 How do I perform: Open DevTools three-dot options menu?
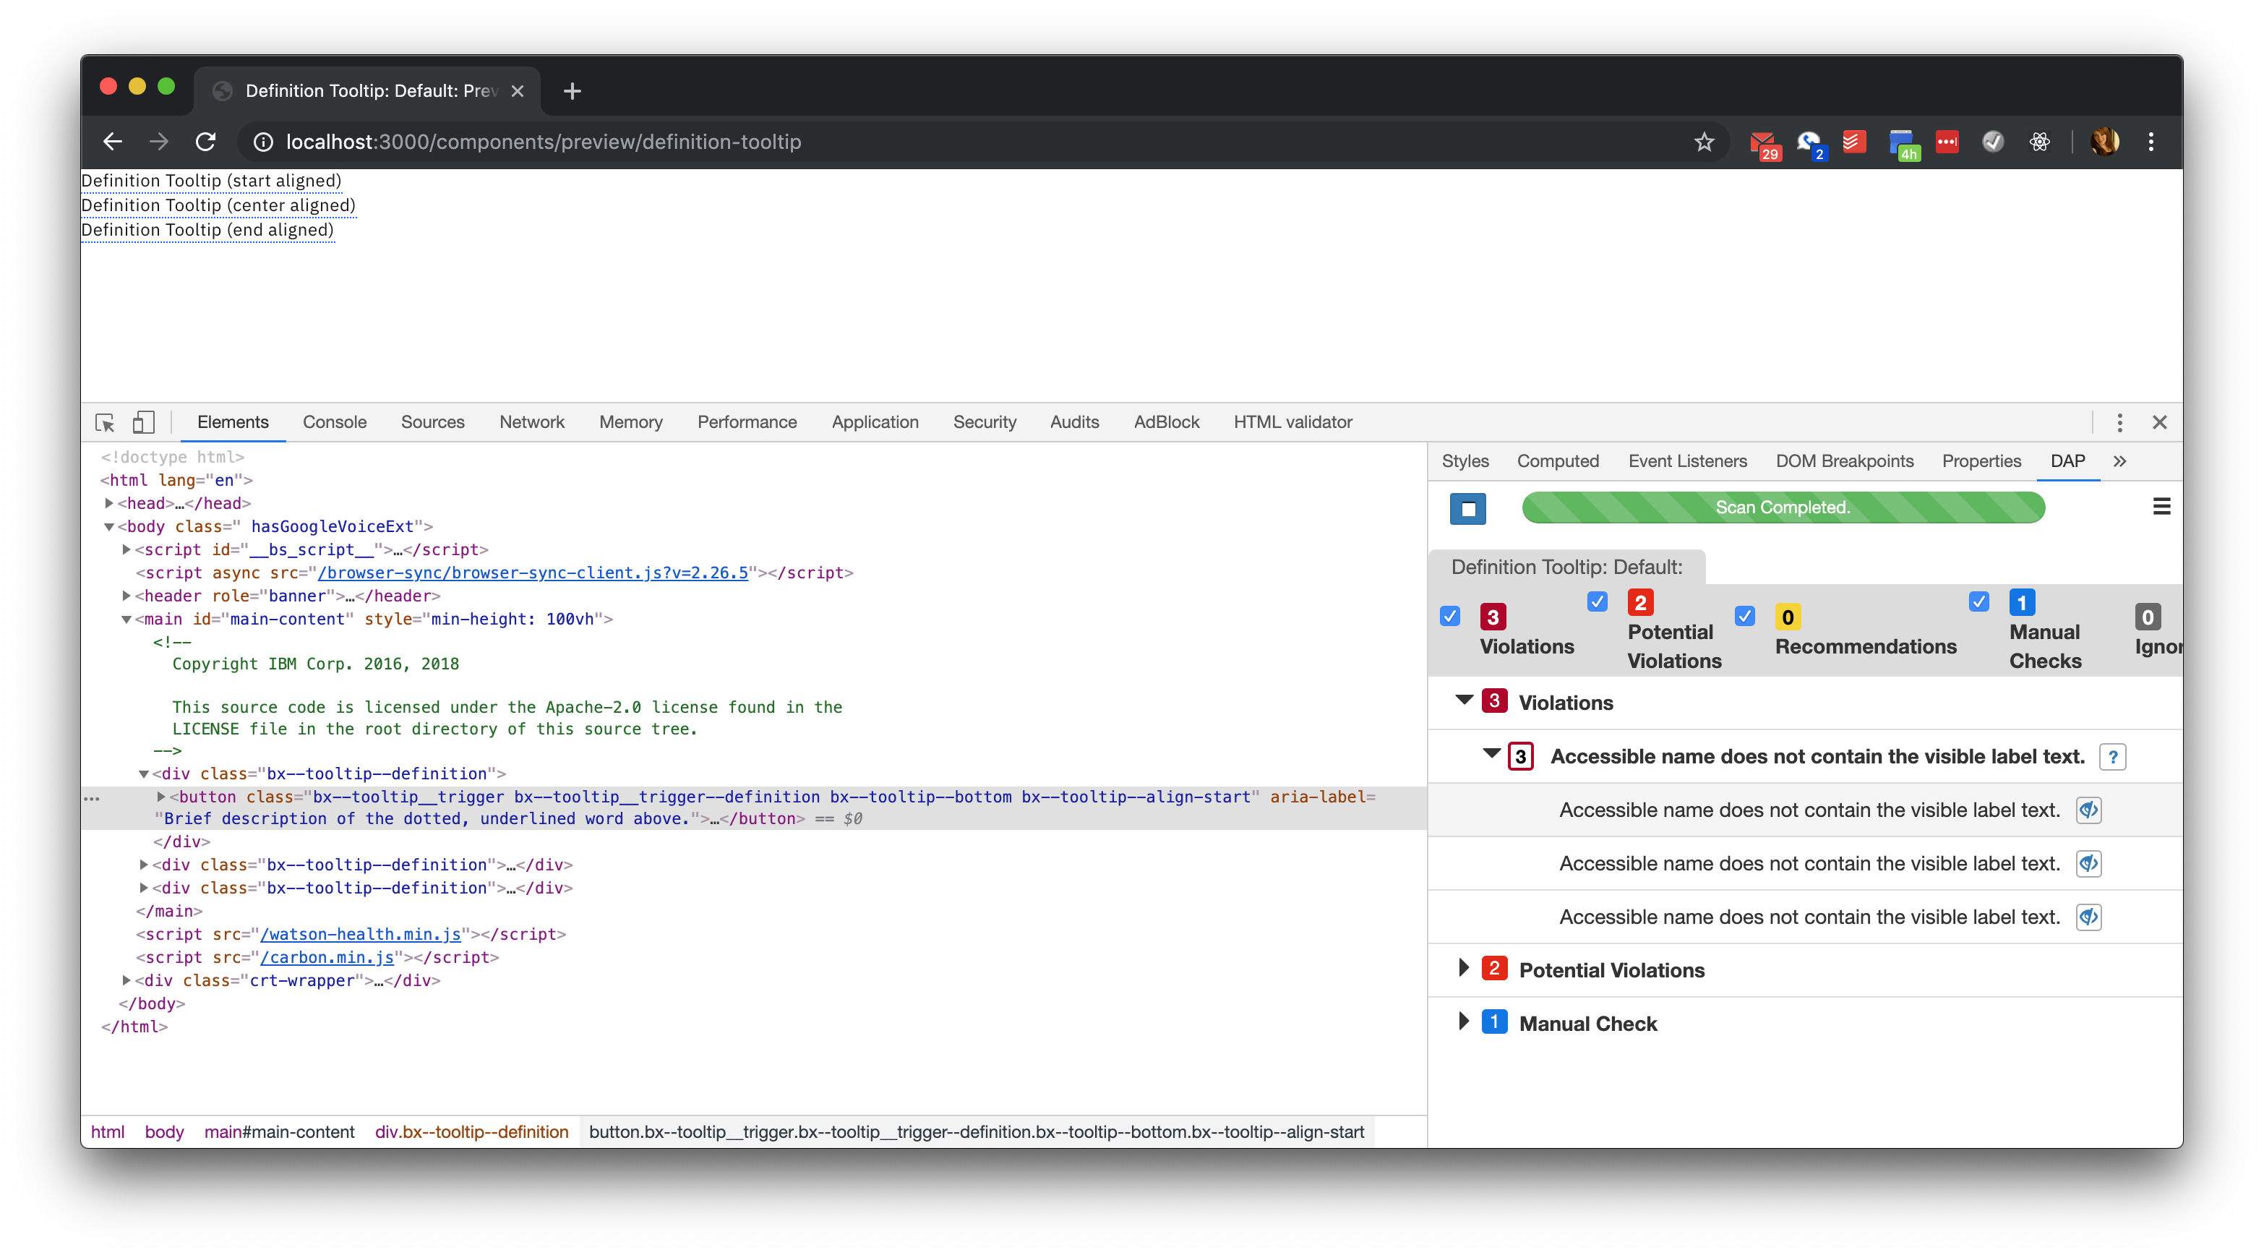click(2119, 423)
